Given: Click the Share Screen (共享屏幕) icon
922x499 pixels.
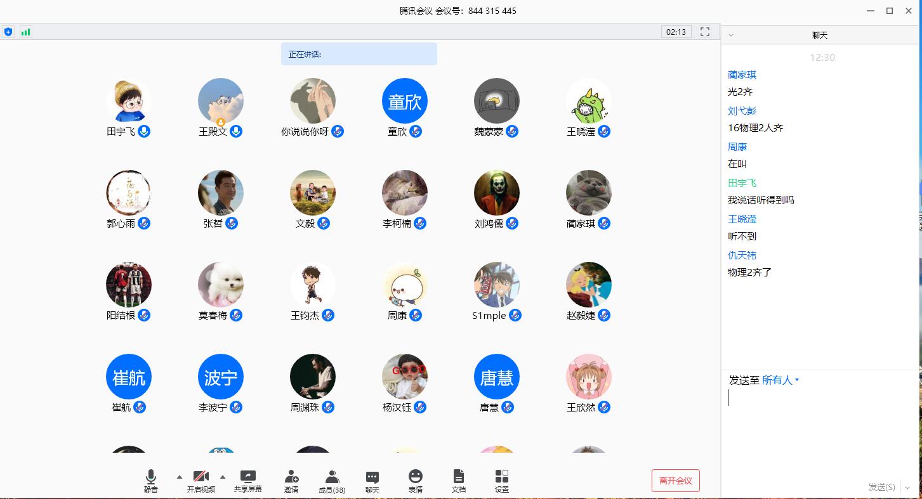Looking at the screenshot, I should (x=247, y=477).
